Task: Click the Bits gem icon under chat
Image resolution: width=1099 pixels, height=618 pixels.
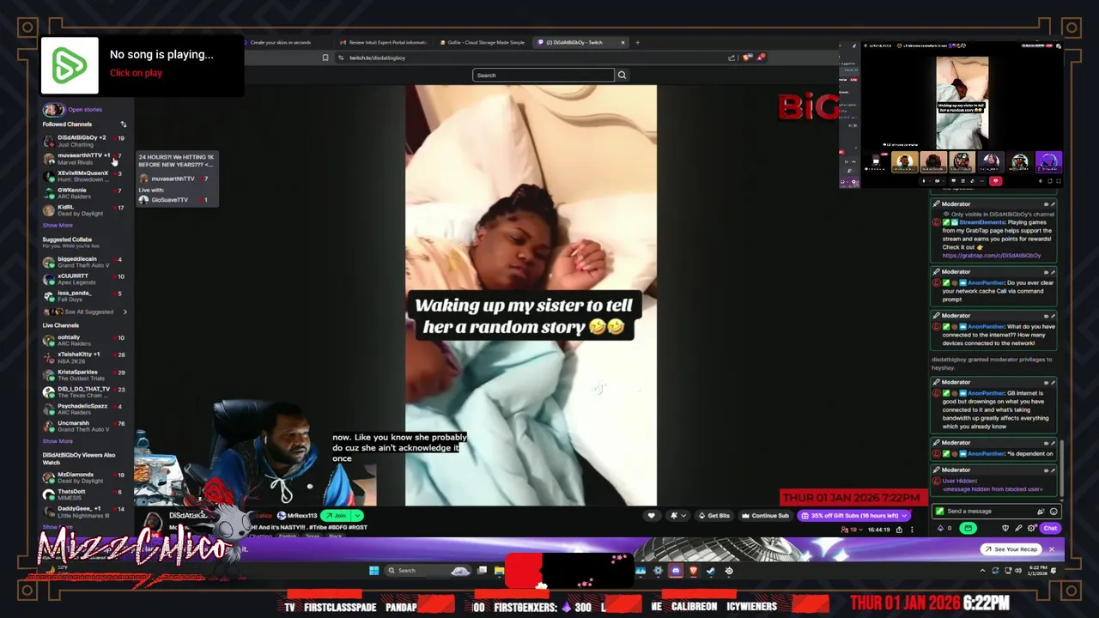Action: pyautogui.click(x=939, y=529)
